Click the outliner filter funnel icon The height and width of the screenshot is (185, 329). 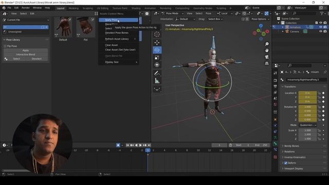pos(322,13)
